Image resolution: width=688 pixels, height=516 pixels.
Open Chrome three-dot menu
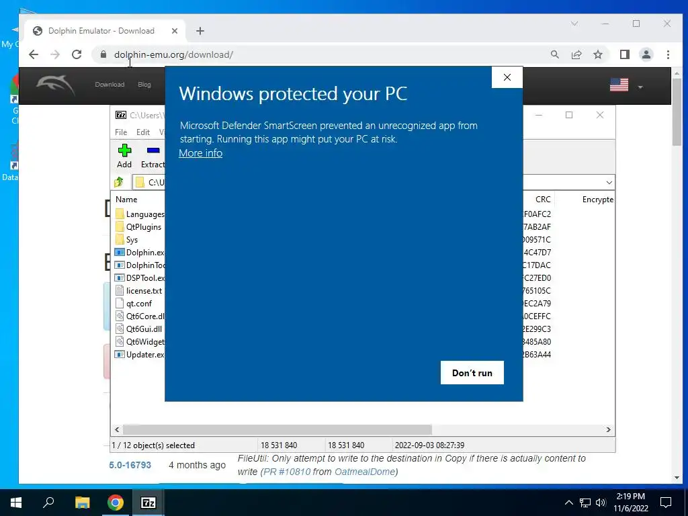tap(669, 54)
